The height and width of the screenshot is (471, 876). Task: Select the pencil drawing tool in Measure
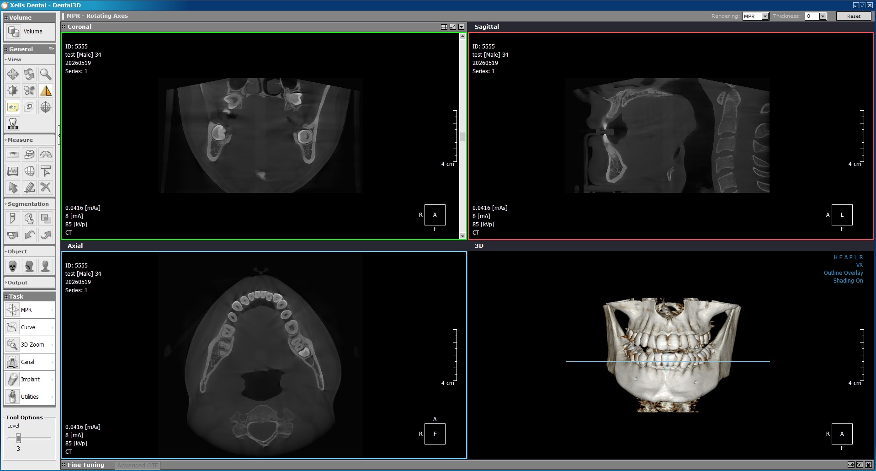click(29, 187)
